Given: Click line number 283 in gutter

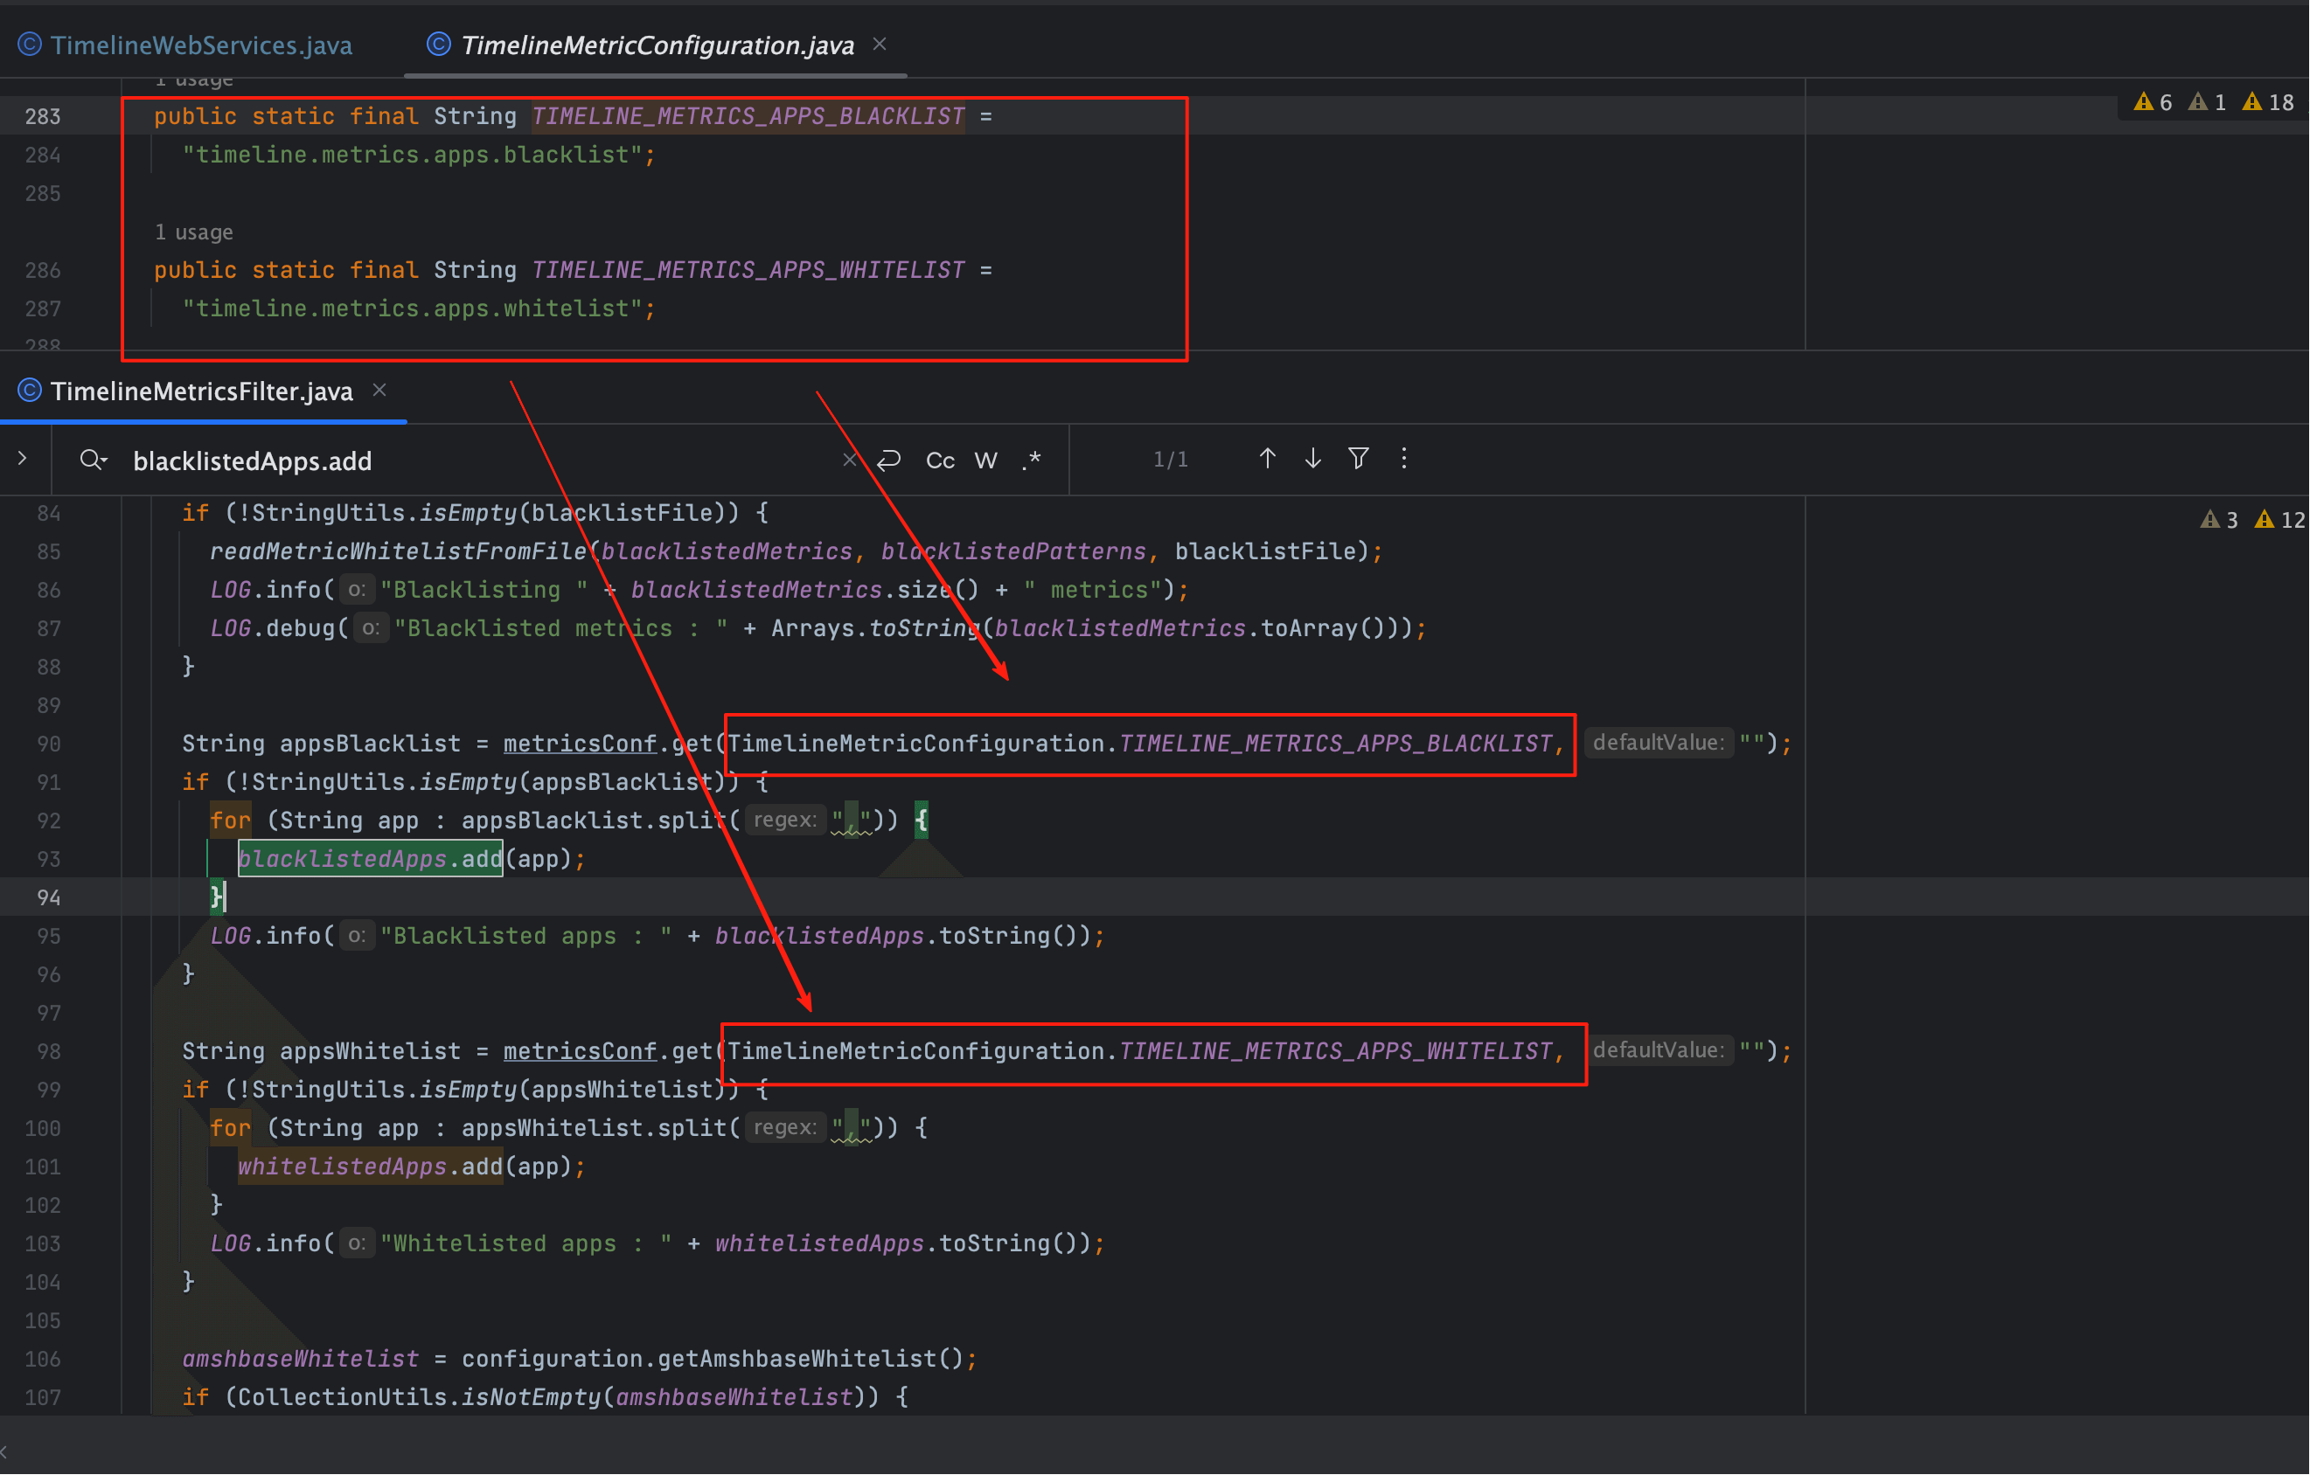Looking at the screenshot, I should pyautogui.click(x=42, y=117).
